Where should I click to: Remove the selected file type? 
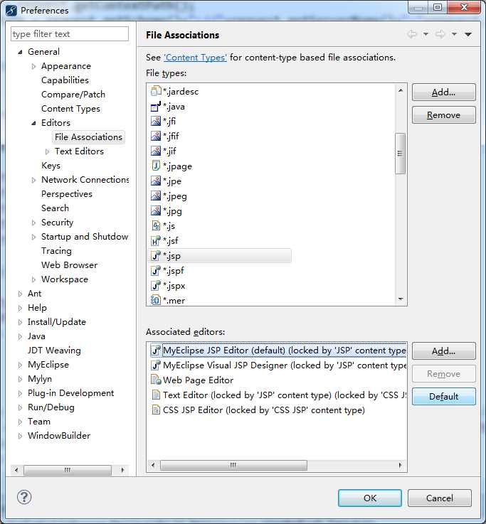[443, 115]
